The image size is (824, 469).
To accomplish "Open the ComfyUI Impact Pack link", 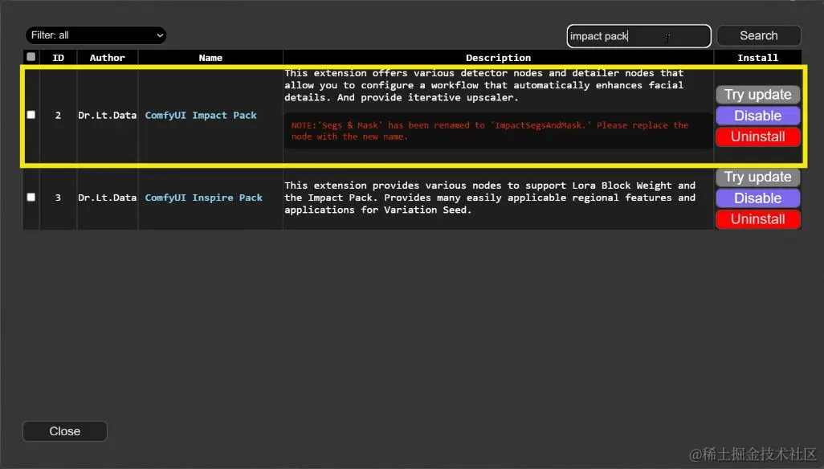I will pos(201,115).
